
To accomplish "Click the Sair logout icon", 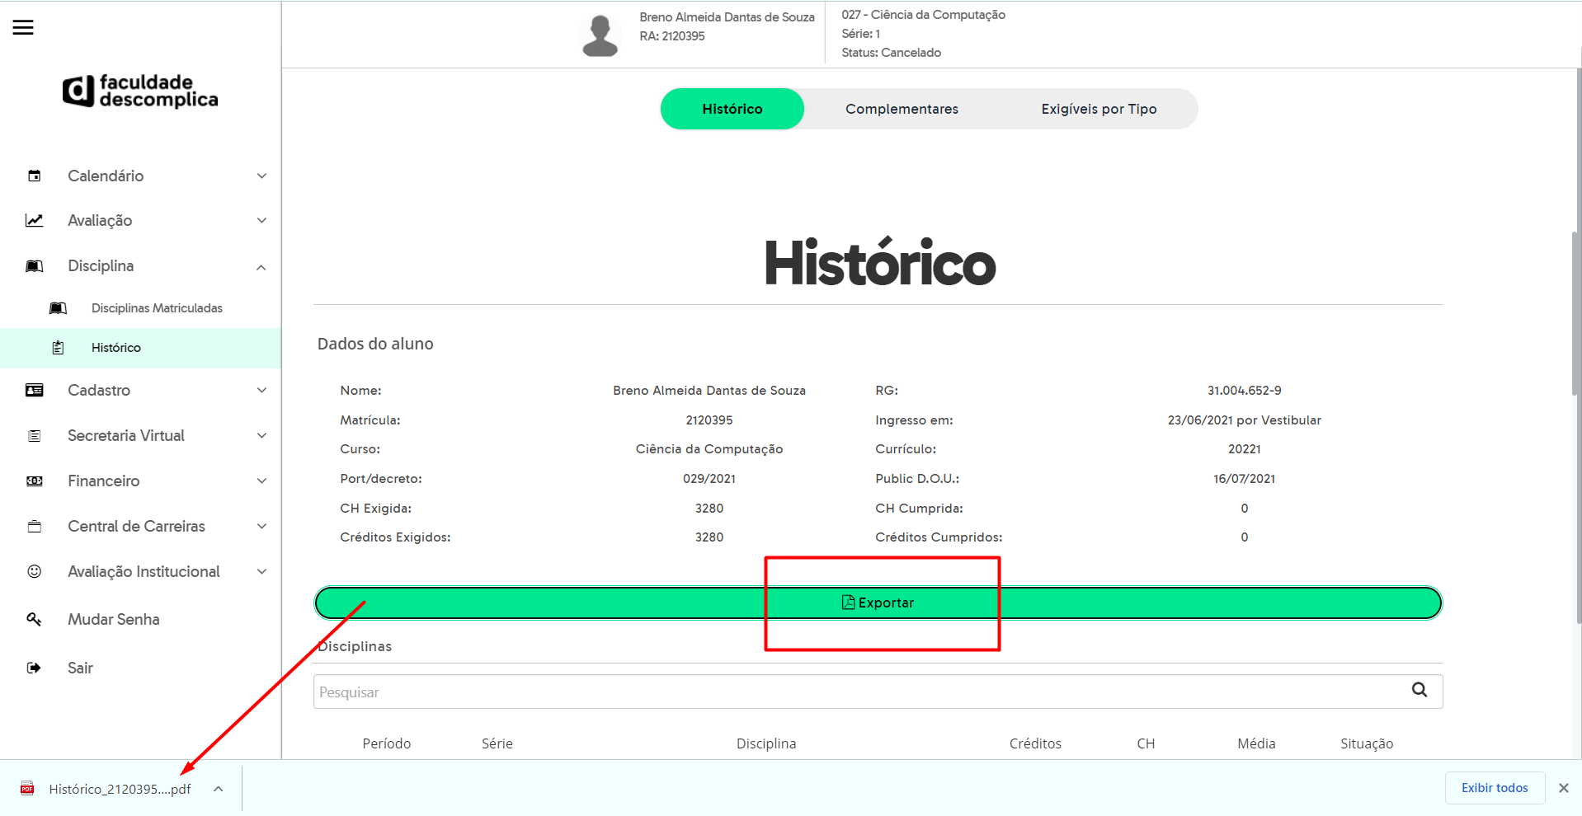I will [35, 668].
